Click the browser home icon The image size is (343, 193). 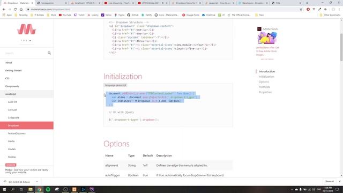click(x=21, y=9)
